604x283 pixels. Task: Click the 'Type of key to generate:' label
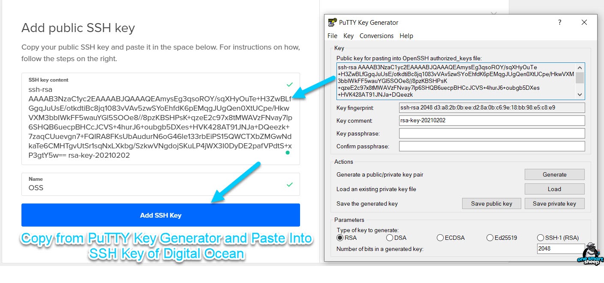(x=367, y=230)
